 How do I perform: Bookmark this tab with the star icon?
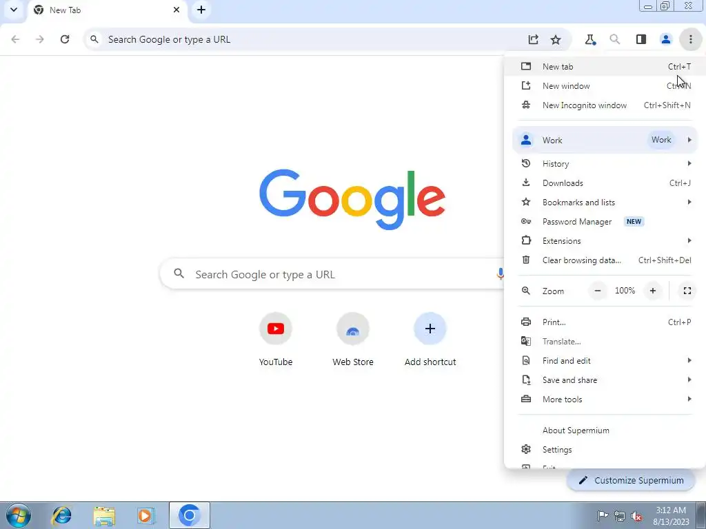pyautogui.click(x=556, y=39)
